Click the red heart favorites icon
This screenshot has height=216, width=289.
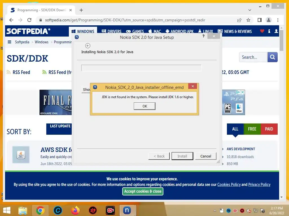coord(262,31)
